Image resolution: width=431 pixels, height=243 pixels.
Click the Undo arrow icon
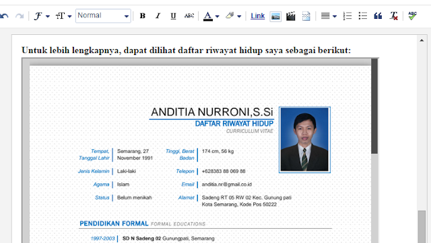[4, 16]
